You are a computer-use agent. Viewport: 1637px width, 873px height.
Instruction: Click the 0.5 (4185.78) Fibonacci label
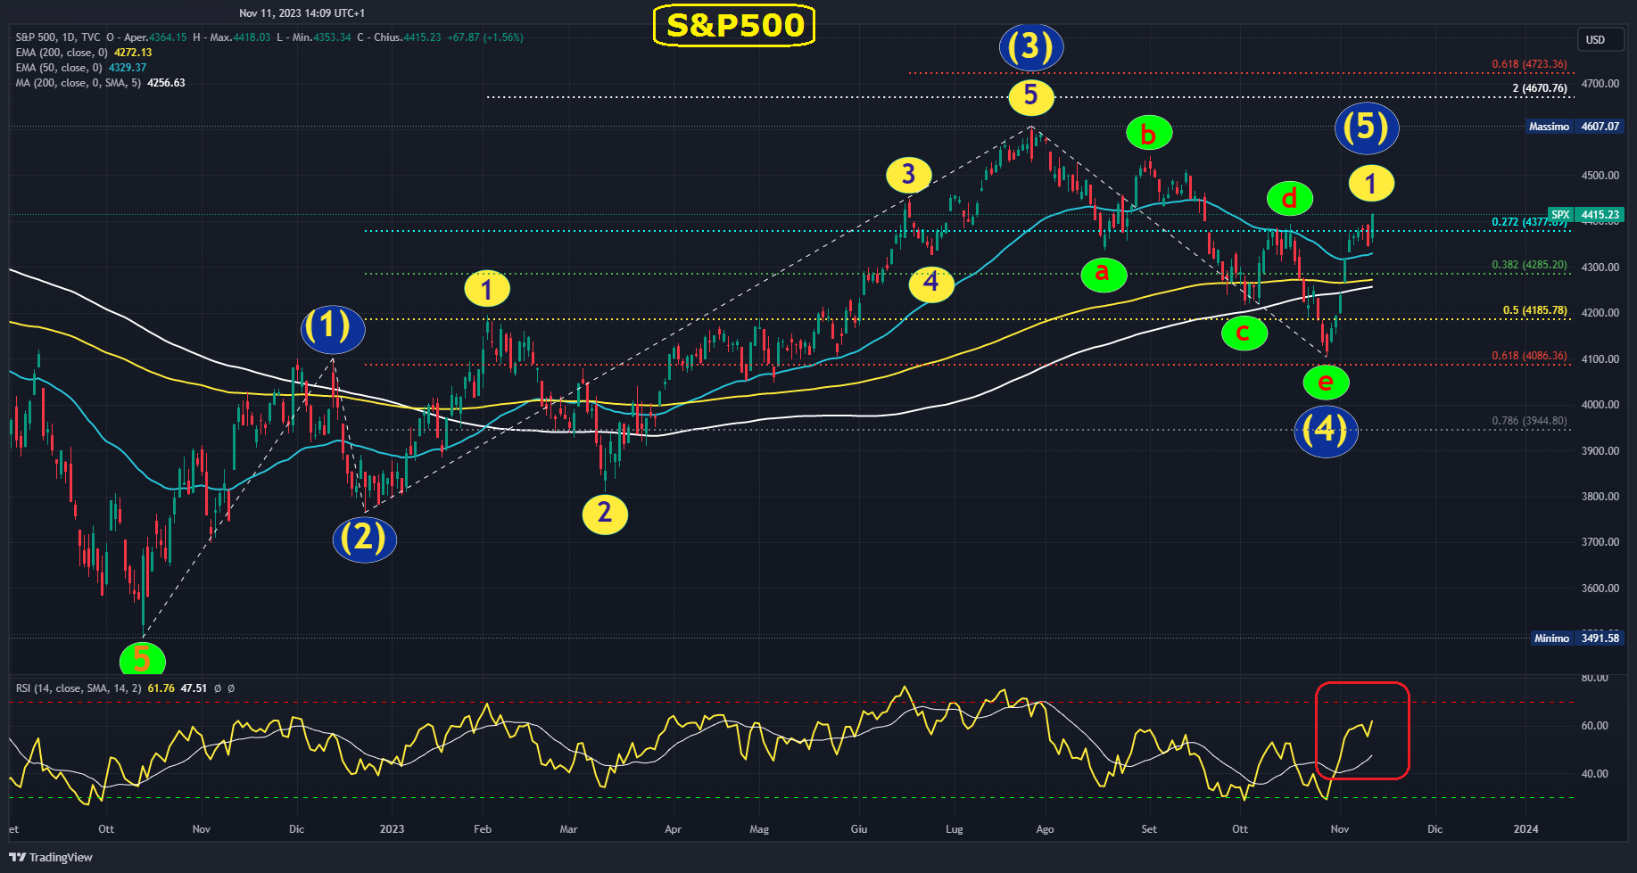pyautogui.click(x=1534, y=310)
